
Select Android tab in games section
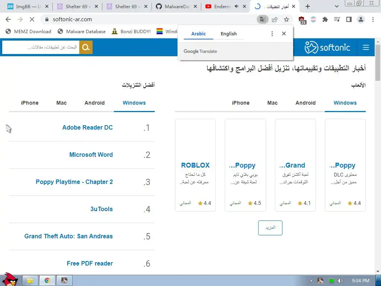pos(305,103)
